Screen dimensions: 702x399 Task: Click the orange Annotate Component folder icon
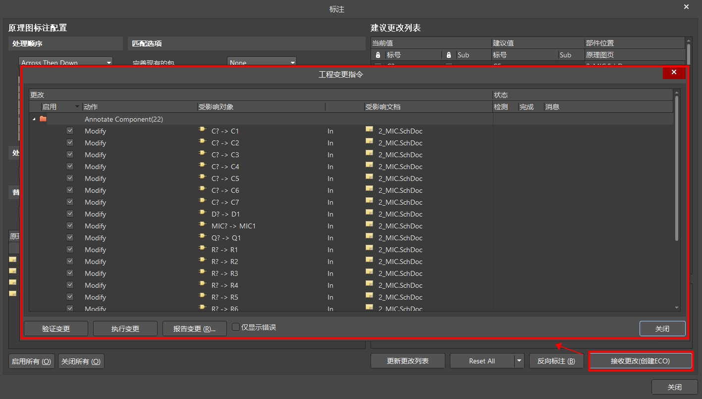(x=43, y=119)
